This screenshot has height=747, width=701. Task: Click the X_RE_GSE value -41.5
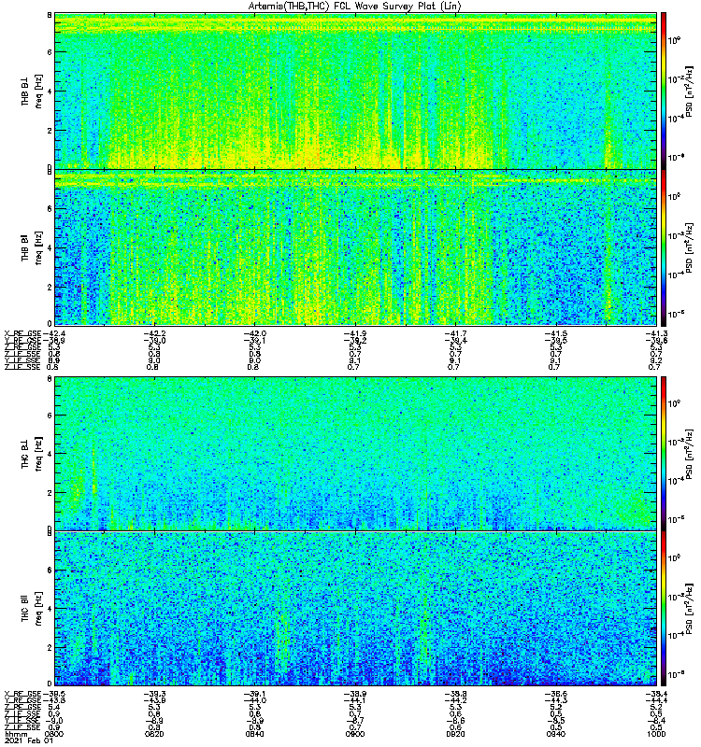[556, 333]
